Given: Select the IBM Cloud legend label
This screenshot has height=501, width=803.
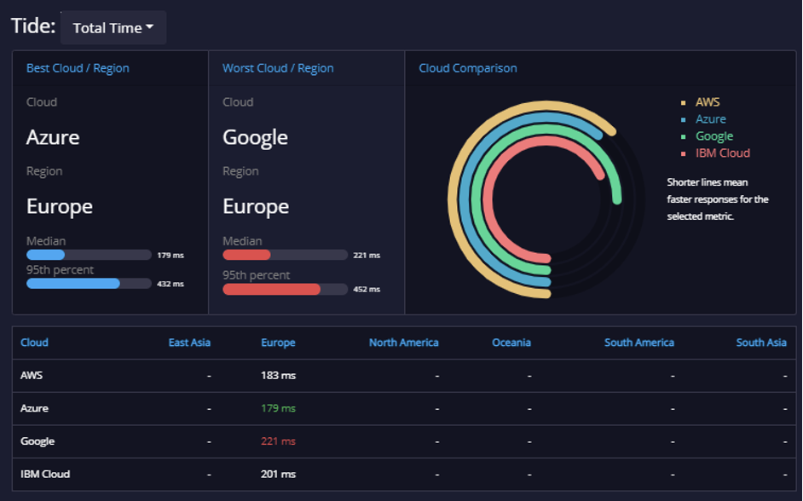Looking at the screenshot, I should pyautogui.click(x=723, y=153).
